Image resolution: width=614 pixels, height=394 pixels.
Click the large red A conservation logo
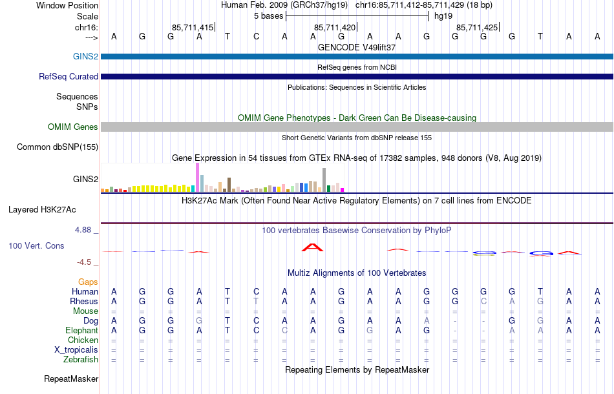pos(312,247)
